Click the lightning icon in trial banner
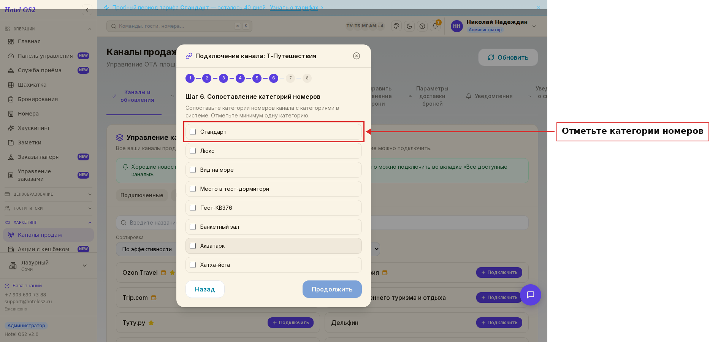This screenshot has height=342, width=718. pyautogui.click(x=106, y=8)
